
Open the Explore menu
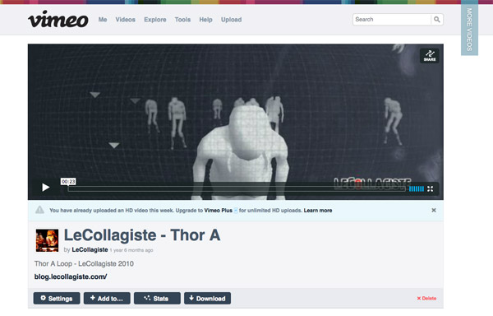155,20
